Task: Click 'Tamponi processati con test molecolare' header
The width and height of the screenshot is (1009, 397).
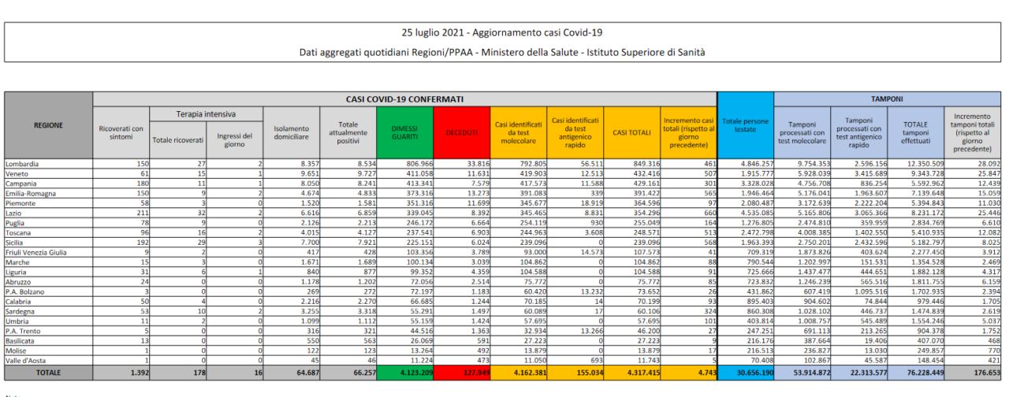Action: [x=802, y=133]
